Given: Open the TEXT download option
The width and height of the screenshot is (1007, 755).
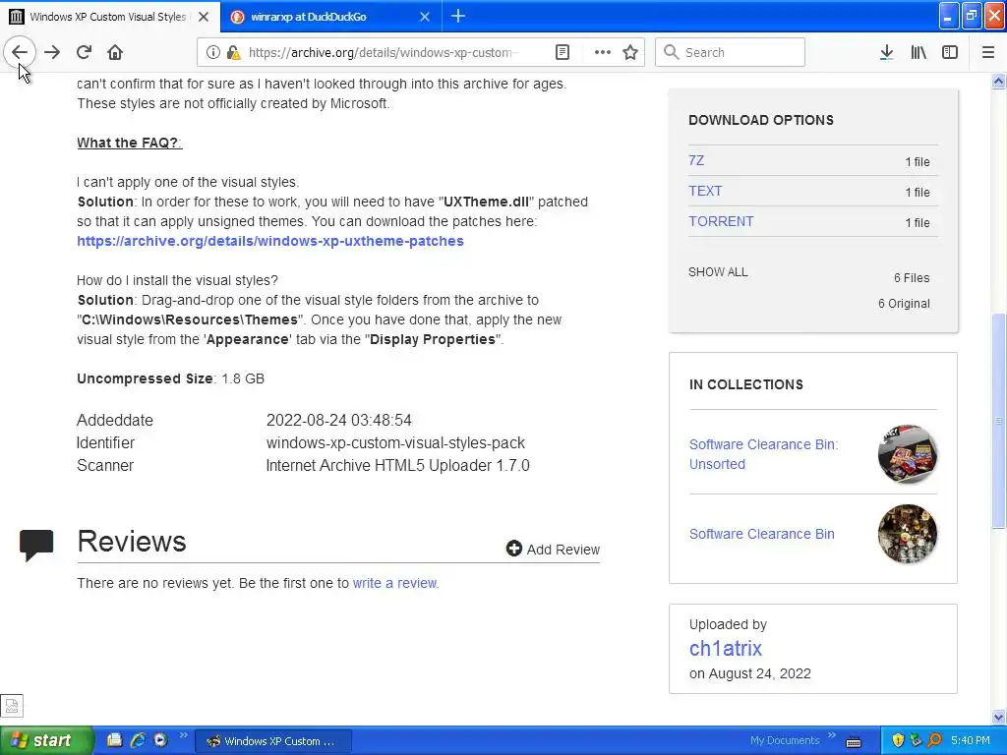Looking at the screenshot, I should (705, 191).
